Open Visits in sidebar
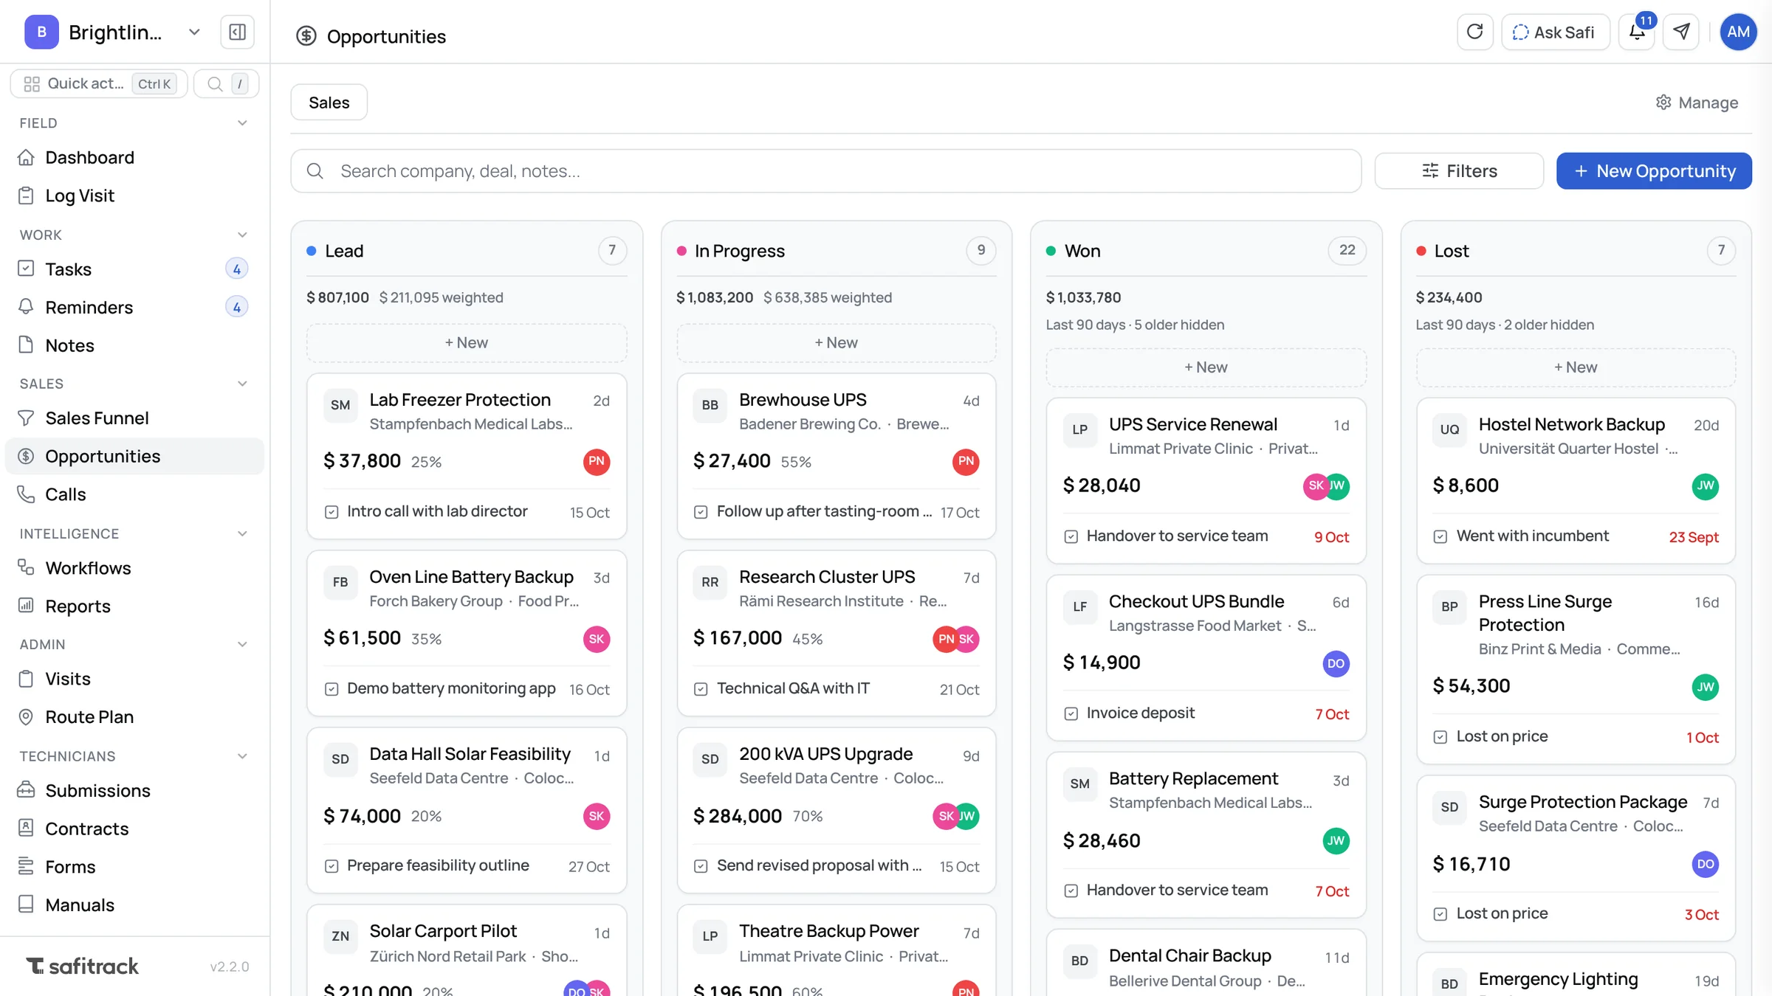The width and height of the screenshot is (1772, 996). tap(134, 679)
